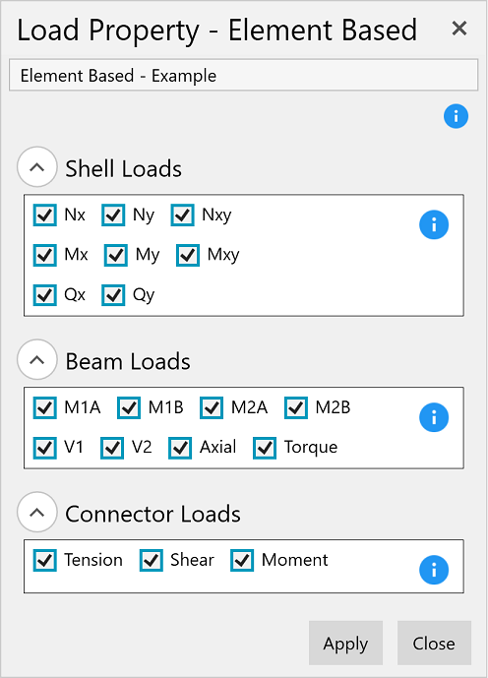Screen dimensions: 488x678
Task: Uncheck the Qy shear checkbox
Action: pyautogui.click(x=113, y=295)
